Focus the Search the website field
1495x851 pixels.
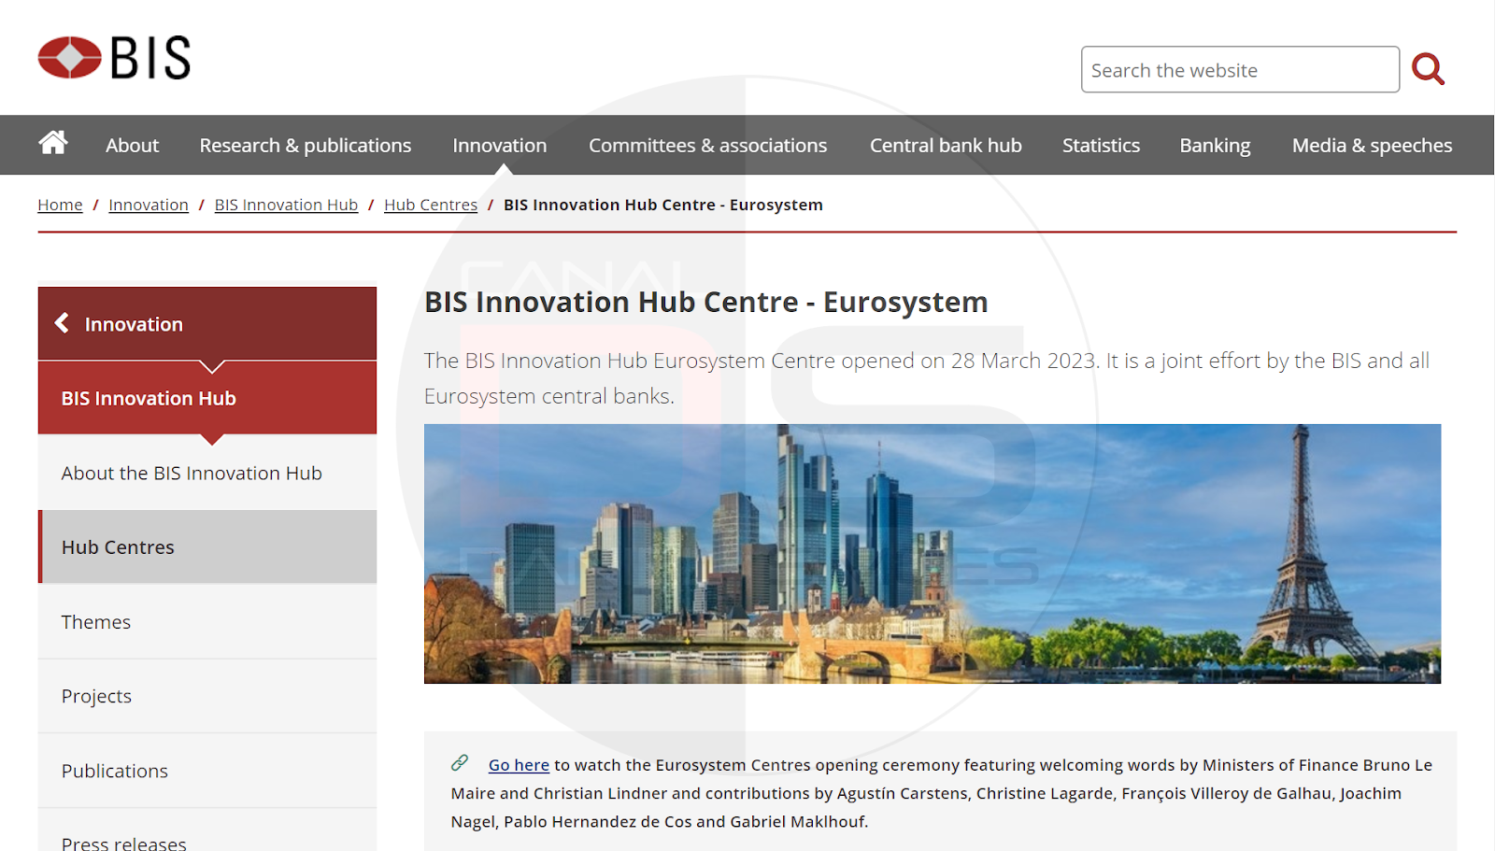[x=1240, y=70]
